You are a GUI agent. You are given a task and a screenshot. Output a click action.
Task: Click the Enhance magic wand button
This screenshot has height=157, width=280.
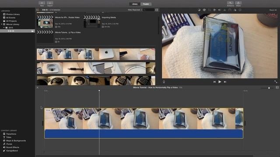[x=230, y=3]
